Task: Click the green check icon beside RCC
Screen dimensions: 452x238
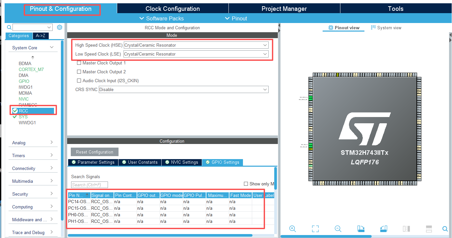Action: pos(15,111)
